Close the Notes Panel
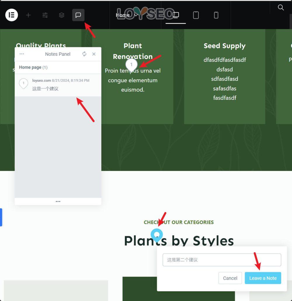Viewport: 292px width, 301px height. pyautogui.click(x=94, y=54)
